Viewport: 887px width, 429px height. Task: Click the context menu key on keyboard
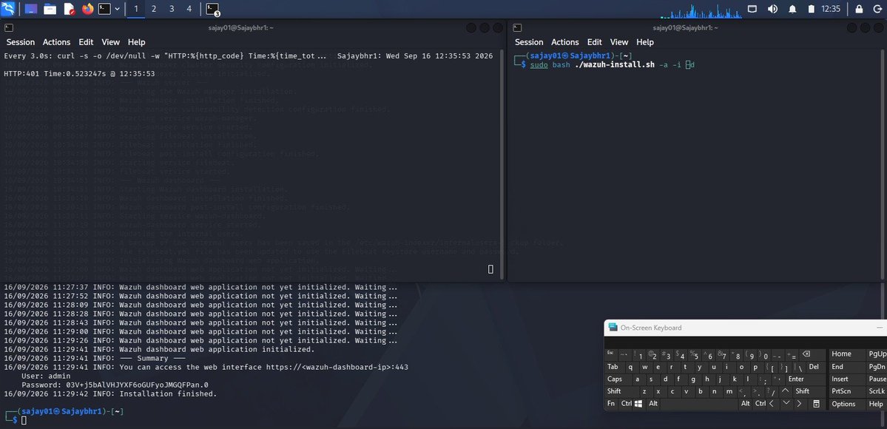click(816, 404)
